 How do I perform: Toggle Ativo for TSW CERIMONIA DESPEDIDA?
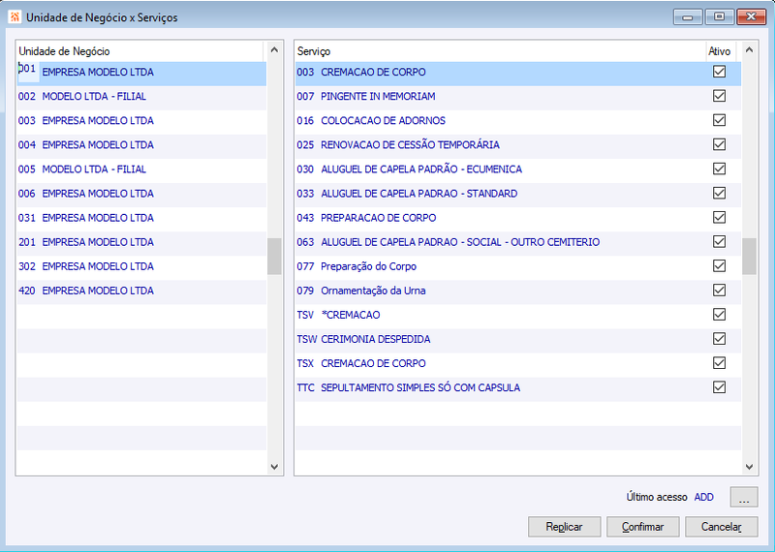tap(719, 339)
